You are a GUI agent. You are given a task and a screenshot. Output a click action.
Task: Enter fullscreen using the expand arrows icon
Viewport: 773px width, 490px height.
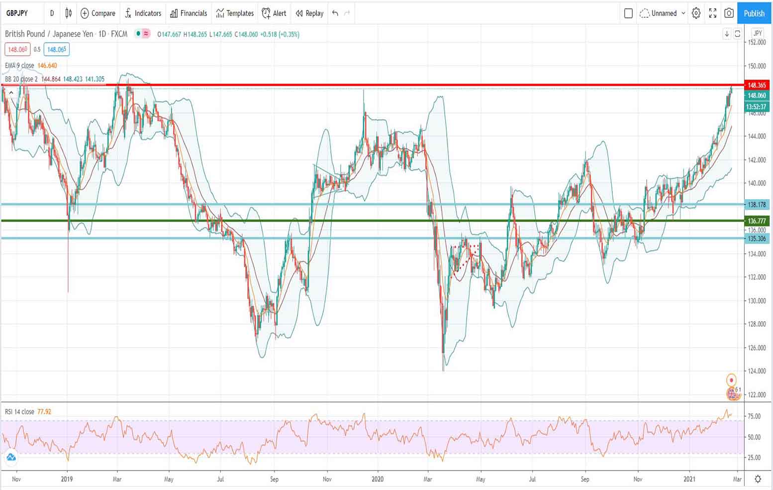tap(712, 13)
